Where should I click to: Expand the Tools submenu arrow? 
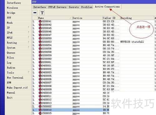29,72
